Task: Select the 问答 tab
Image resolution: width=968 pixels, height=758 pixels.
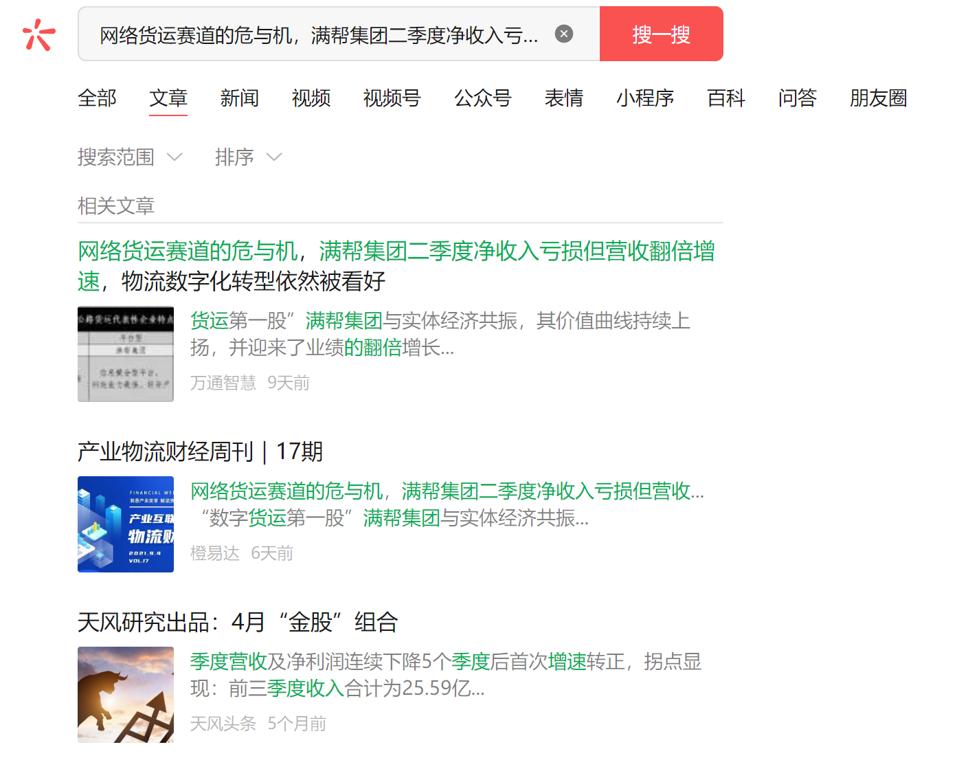Action: [798, 98]
